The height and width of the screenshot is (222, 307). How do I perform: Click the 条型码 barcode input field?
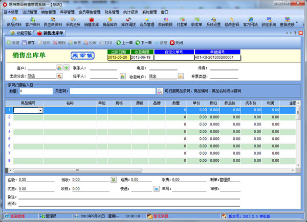coord(113,91)
